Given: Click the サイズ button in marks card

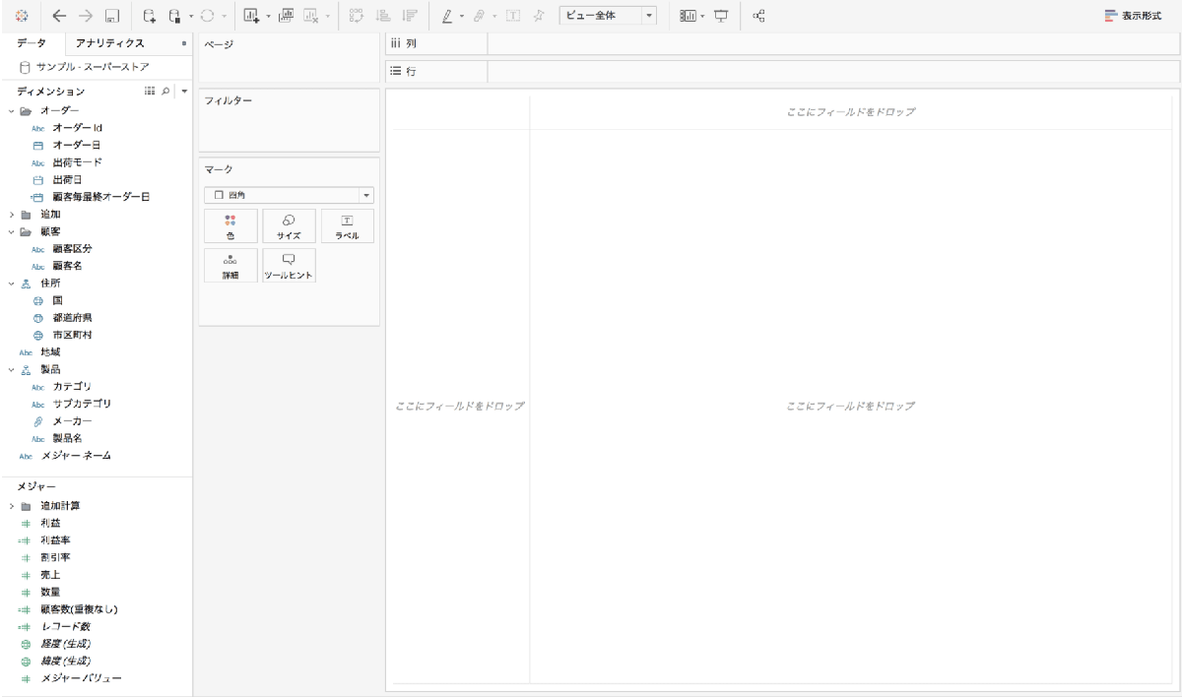Looking at the screenshot, I should click(289, 226).
